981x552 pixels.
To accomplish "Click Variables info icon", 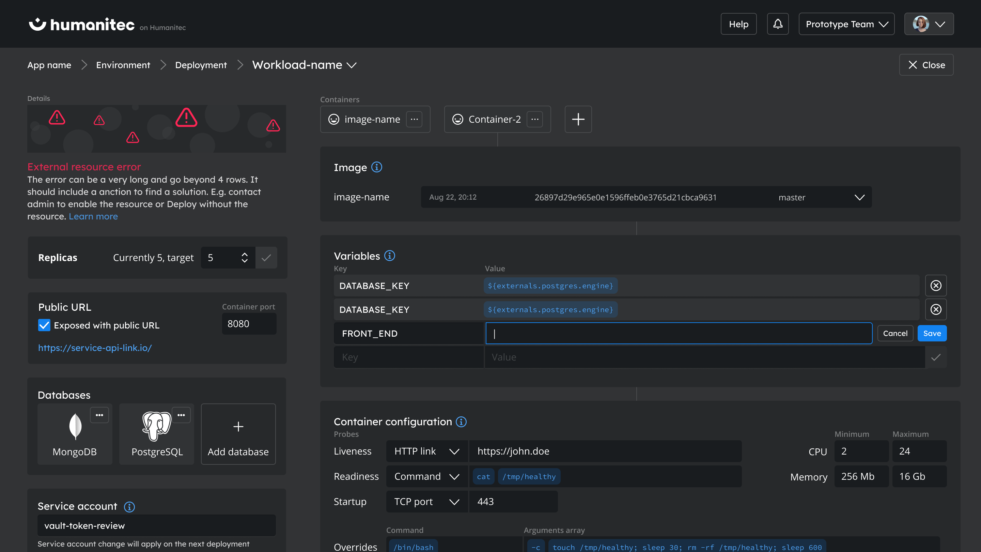I will (389, 256).
